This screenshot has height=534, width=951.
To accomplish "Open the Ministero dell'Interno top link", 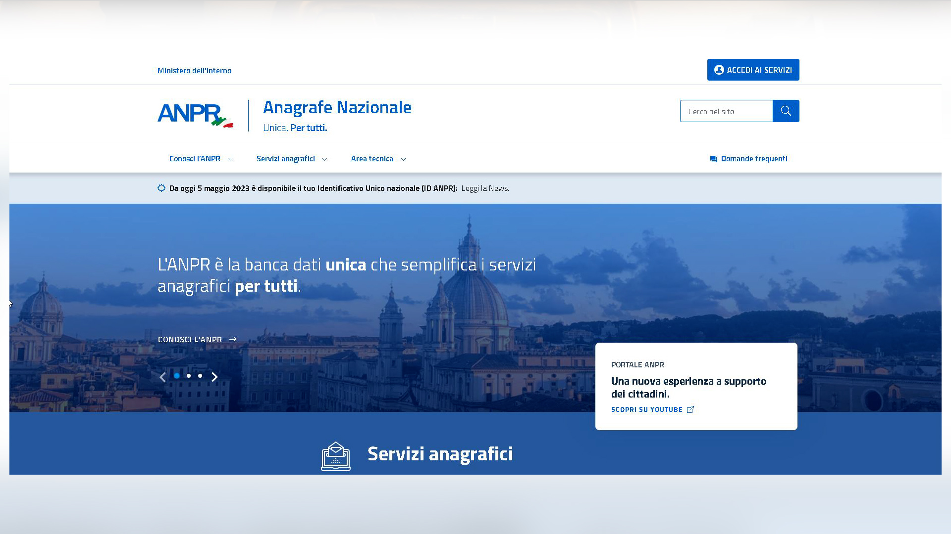I will (x=194, y=70).
